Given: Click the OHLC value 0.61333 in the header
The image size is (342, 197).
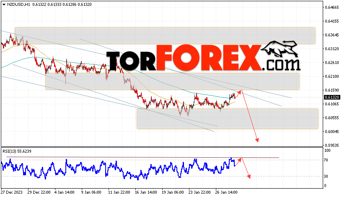Looking at the screenshot, I should pos(54,4).
